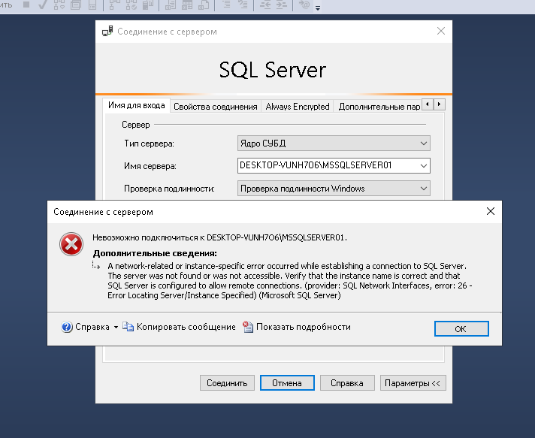Click into the server name text field

pyautogui.click(x=328, y=165)
